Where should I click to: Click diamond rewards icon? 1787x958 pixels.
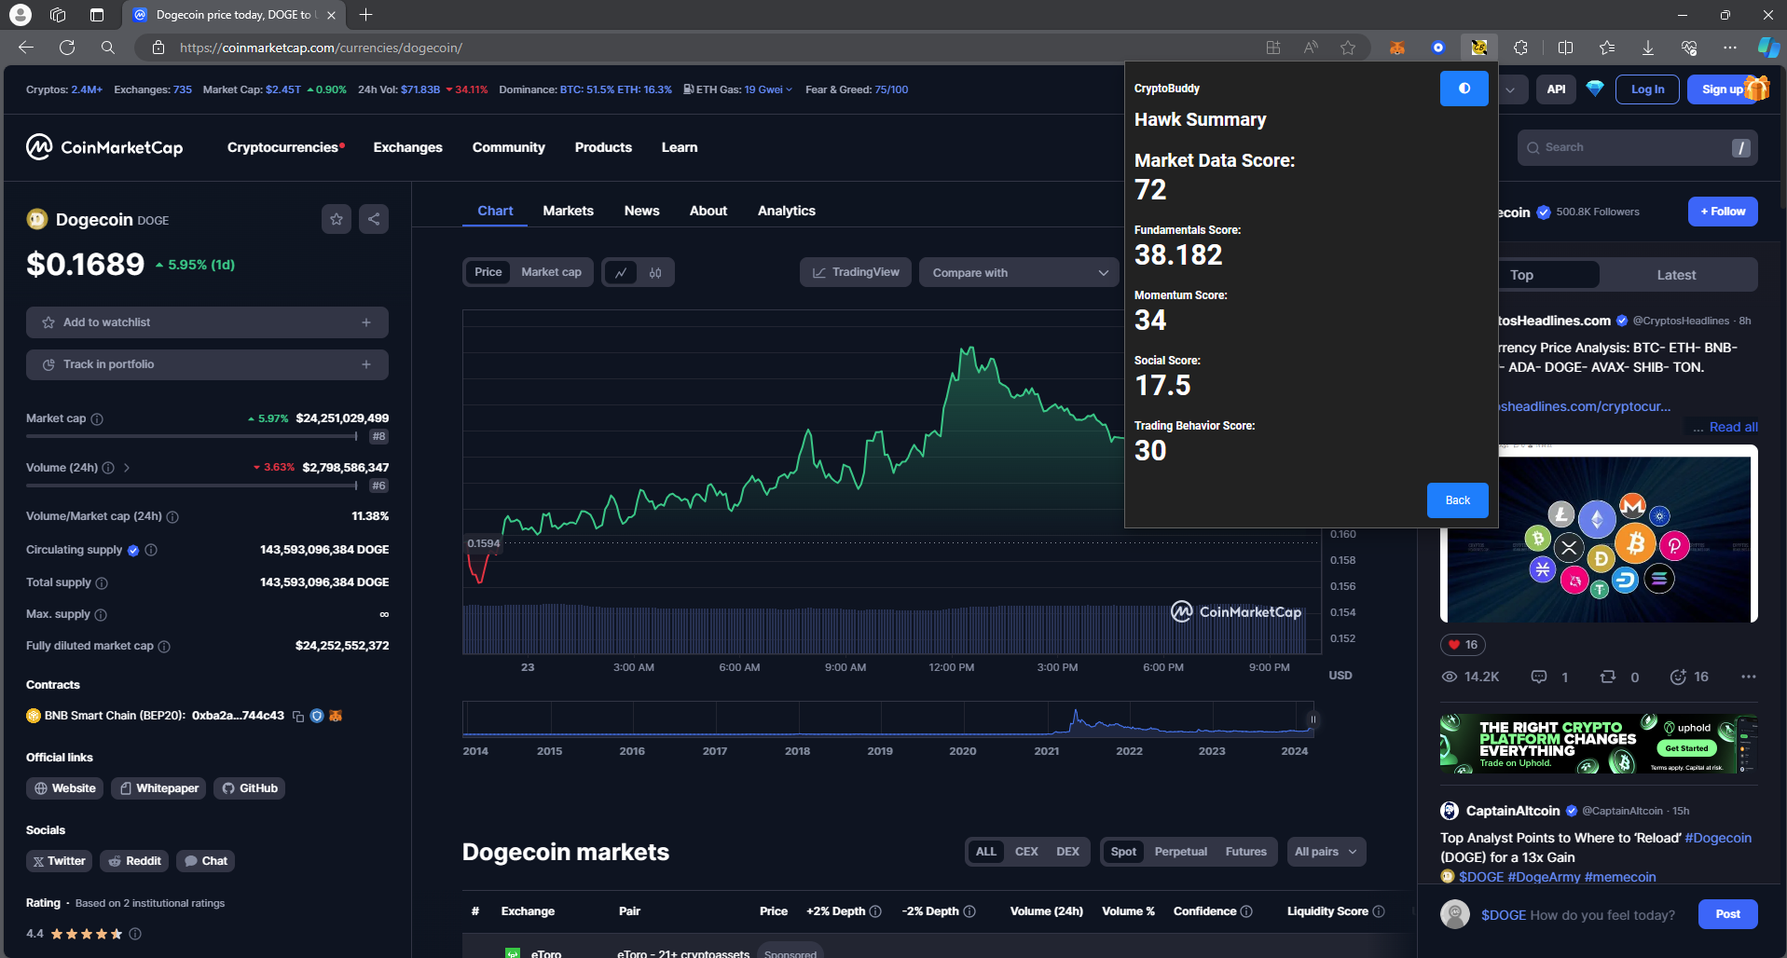tap(1595, 89)
